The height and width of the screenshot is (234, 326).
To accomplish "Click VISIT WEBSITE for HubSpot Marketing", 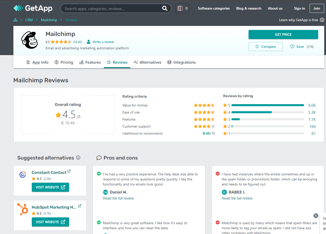I will [x=50, y=222].
